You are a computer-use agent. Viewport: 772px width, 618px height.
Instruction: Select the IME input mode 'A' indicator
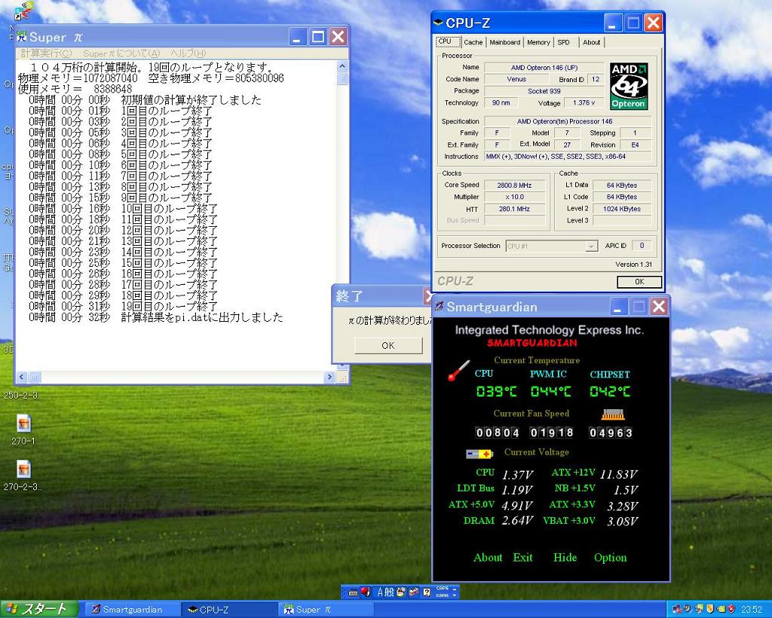pos(380,592)
